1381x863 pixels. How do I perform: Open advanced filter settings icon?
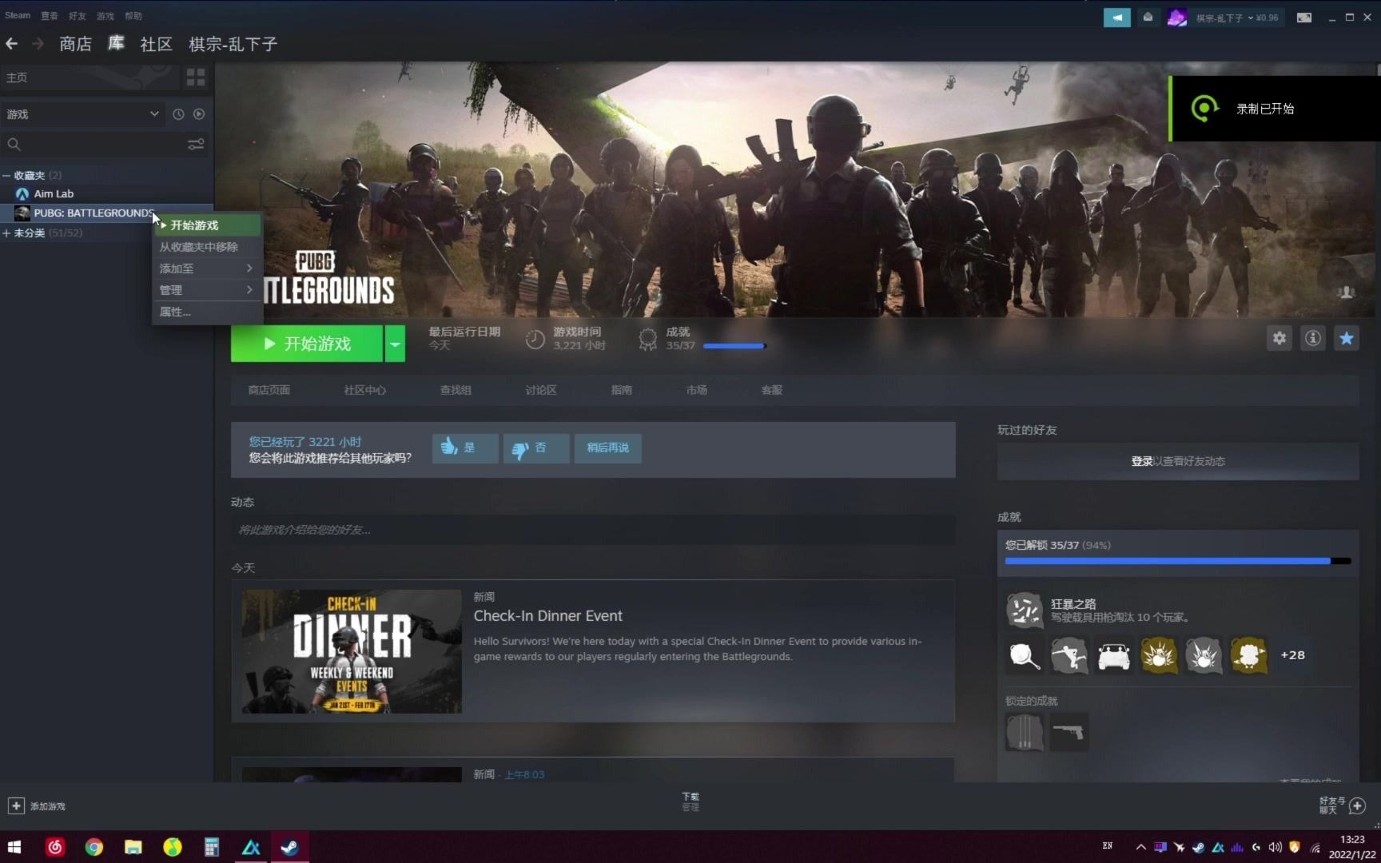click(x=196, y=145)
